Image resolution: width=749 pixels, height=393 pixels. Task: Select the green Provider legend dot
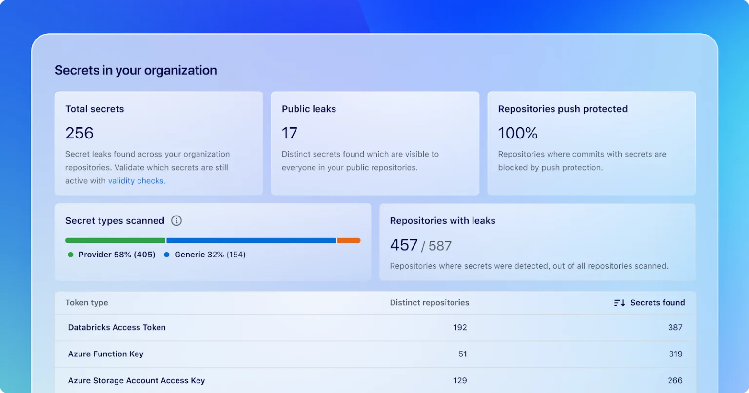click(x=70, y=254)
